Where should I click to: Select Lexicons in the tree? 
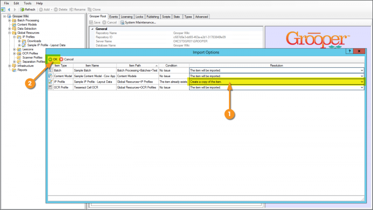(28, 49)
